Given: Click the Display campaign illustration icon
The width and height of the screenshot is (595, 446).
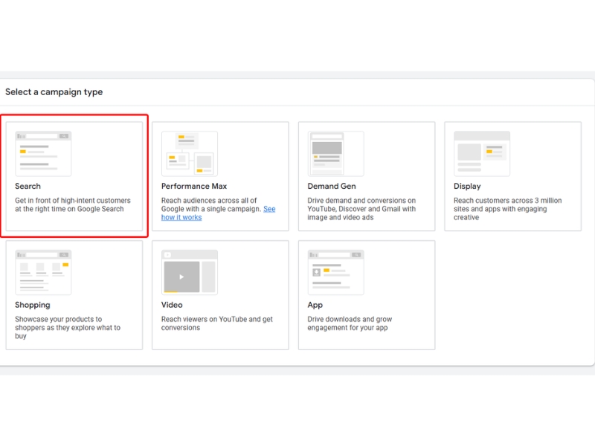Looking at the screenshot, I should pyautogui.click(x=482, y=154).
